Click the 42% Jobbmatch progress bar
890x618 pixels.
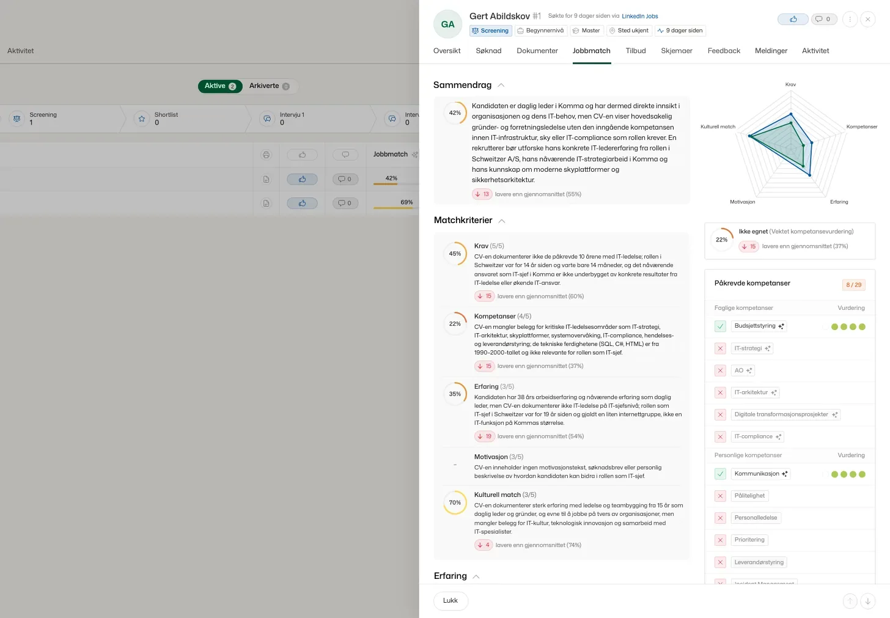coord(395,184)
